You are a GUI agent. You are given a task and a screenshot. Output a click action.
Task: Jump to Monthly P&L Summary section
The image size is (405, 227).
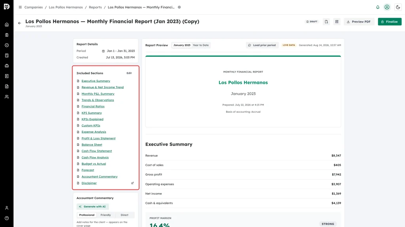coord(98,94)
